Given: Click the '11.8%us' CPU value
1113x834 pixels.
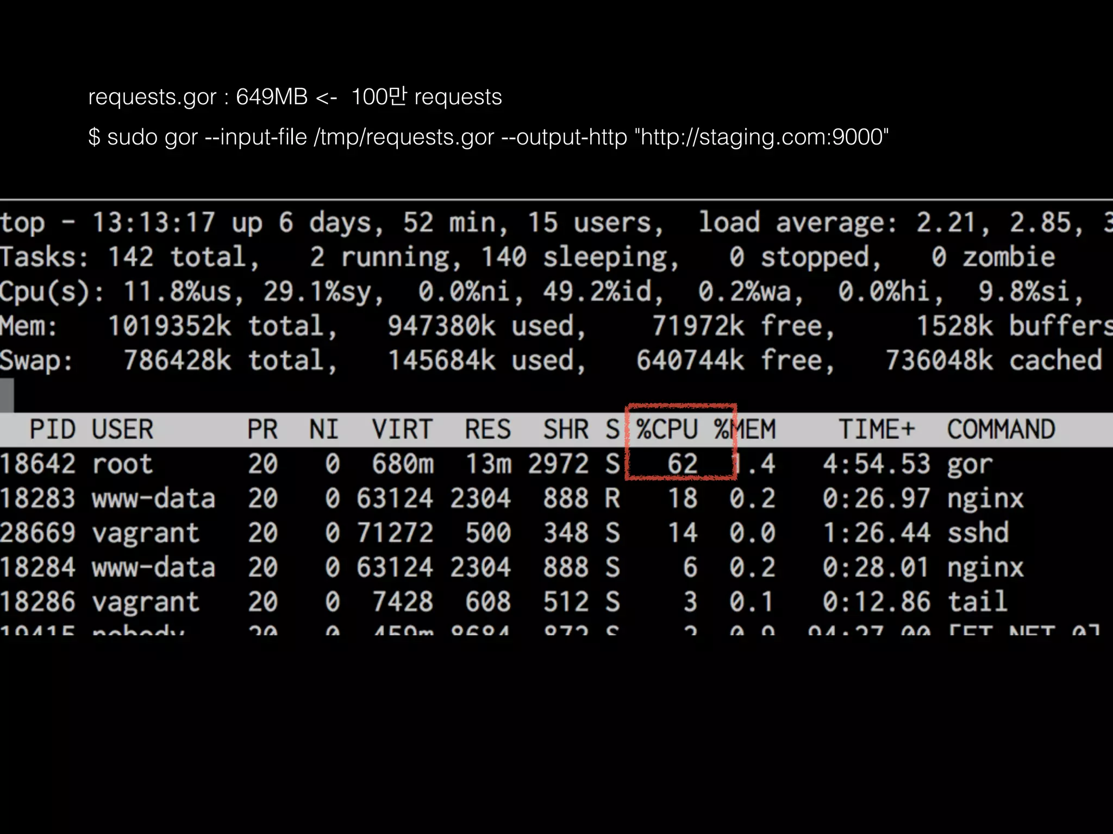Looking at the screenshot, I should pos(178,292).
